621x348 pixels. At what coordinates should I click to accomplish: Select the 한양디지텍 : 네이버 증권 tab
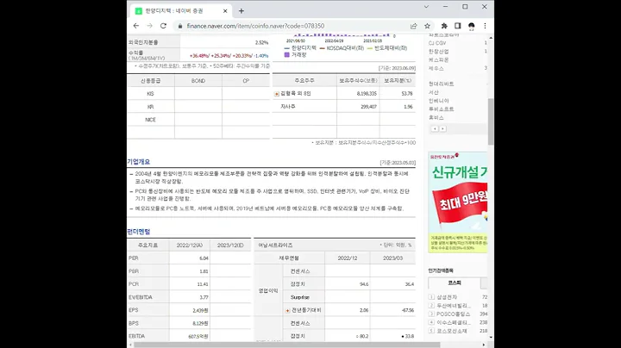click(180, 11)
